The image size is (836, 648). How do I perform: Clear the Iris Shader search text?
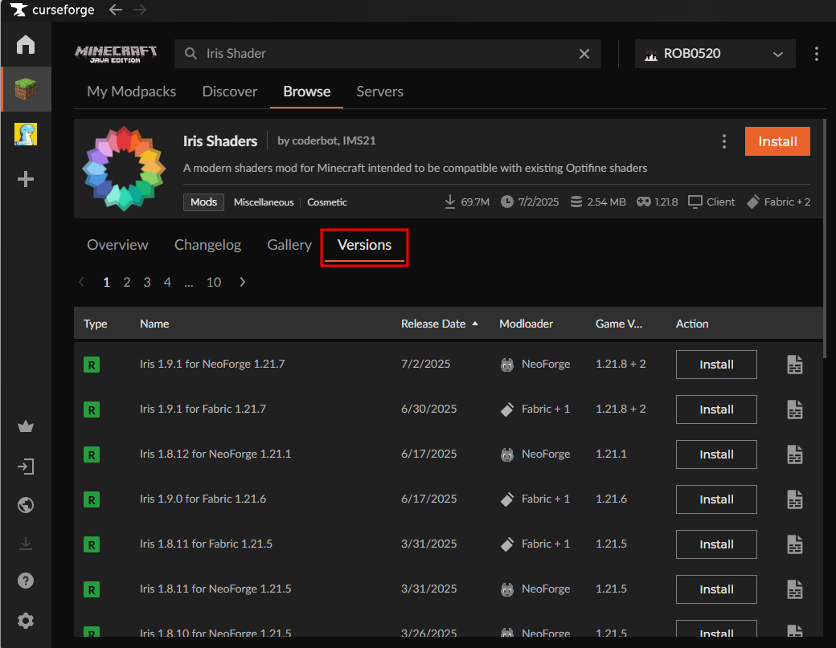pyautogui.click(x=584, y=54)
